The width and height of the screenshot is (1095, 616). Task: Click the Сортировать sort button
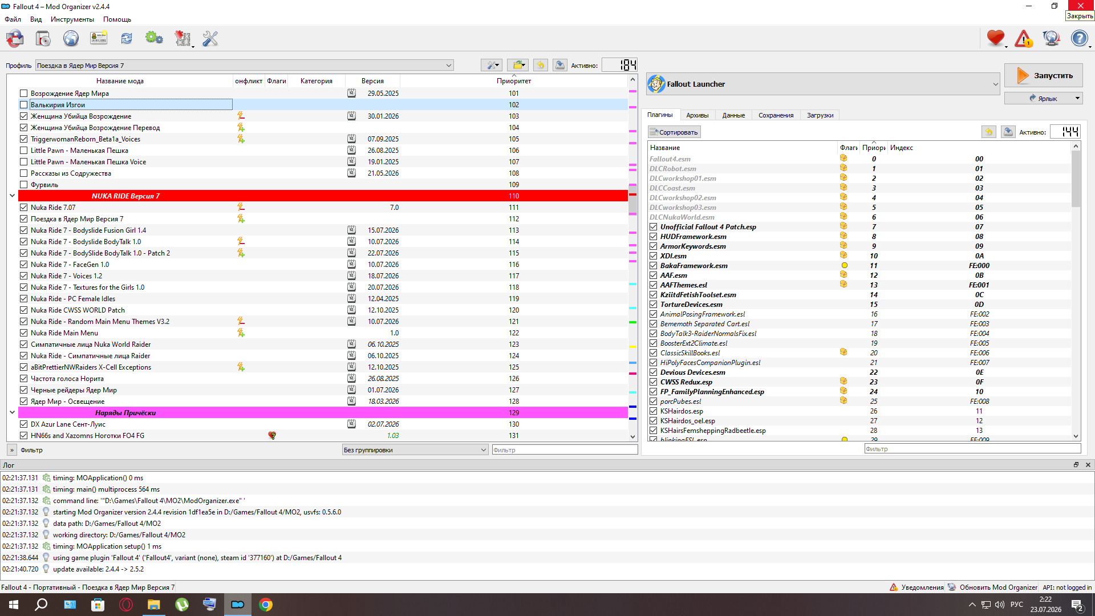(674, 132)
